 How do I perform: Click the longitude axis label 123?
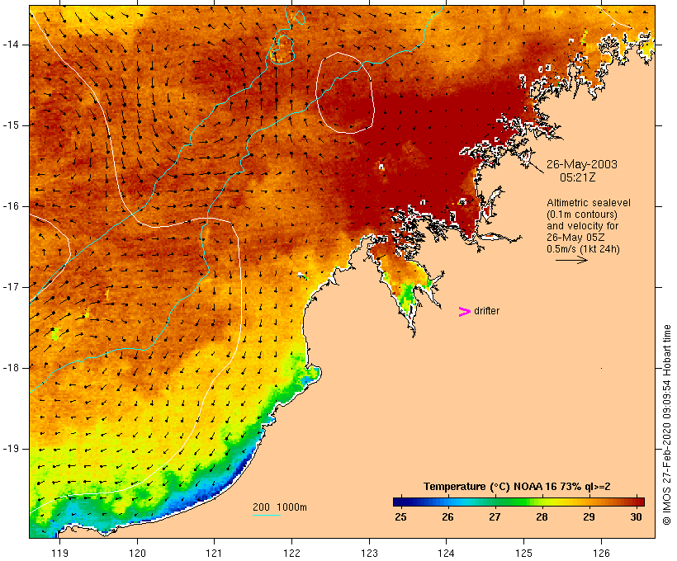(x=369, y=553)
